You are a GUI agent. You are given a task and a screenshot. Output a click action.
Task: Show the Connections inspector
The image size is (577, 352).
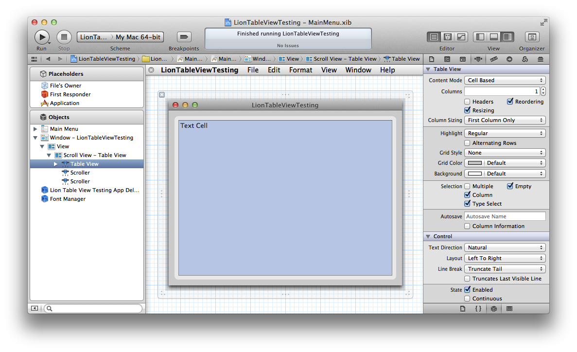tap(509, 59)
